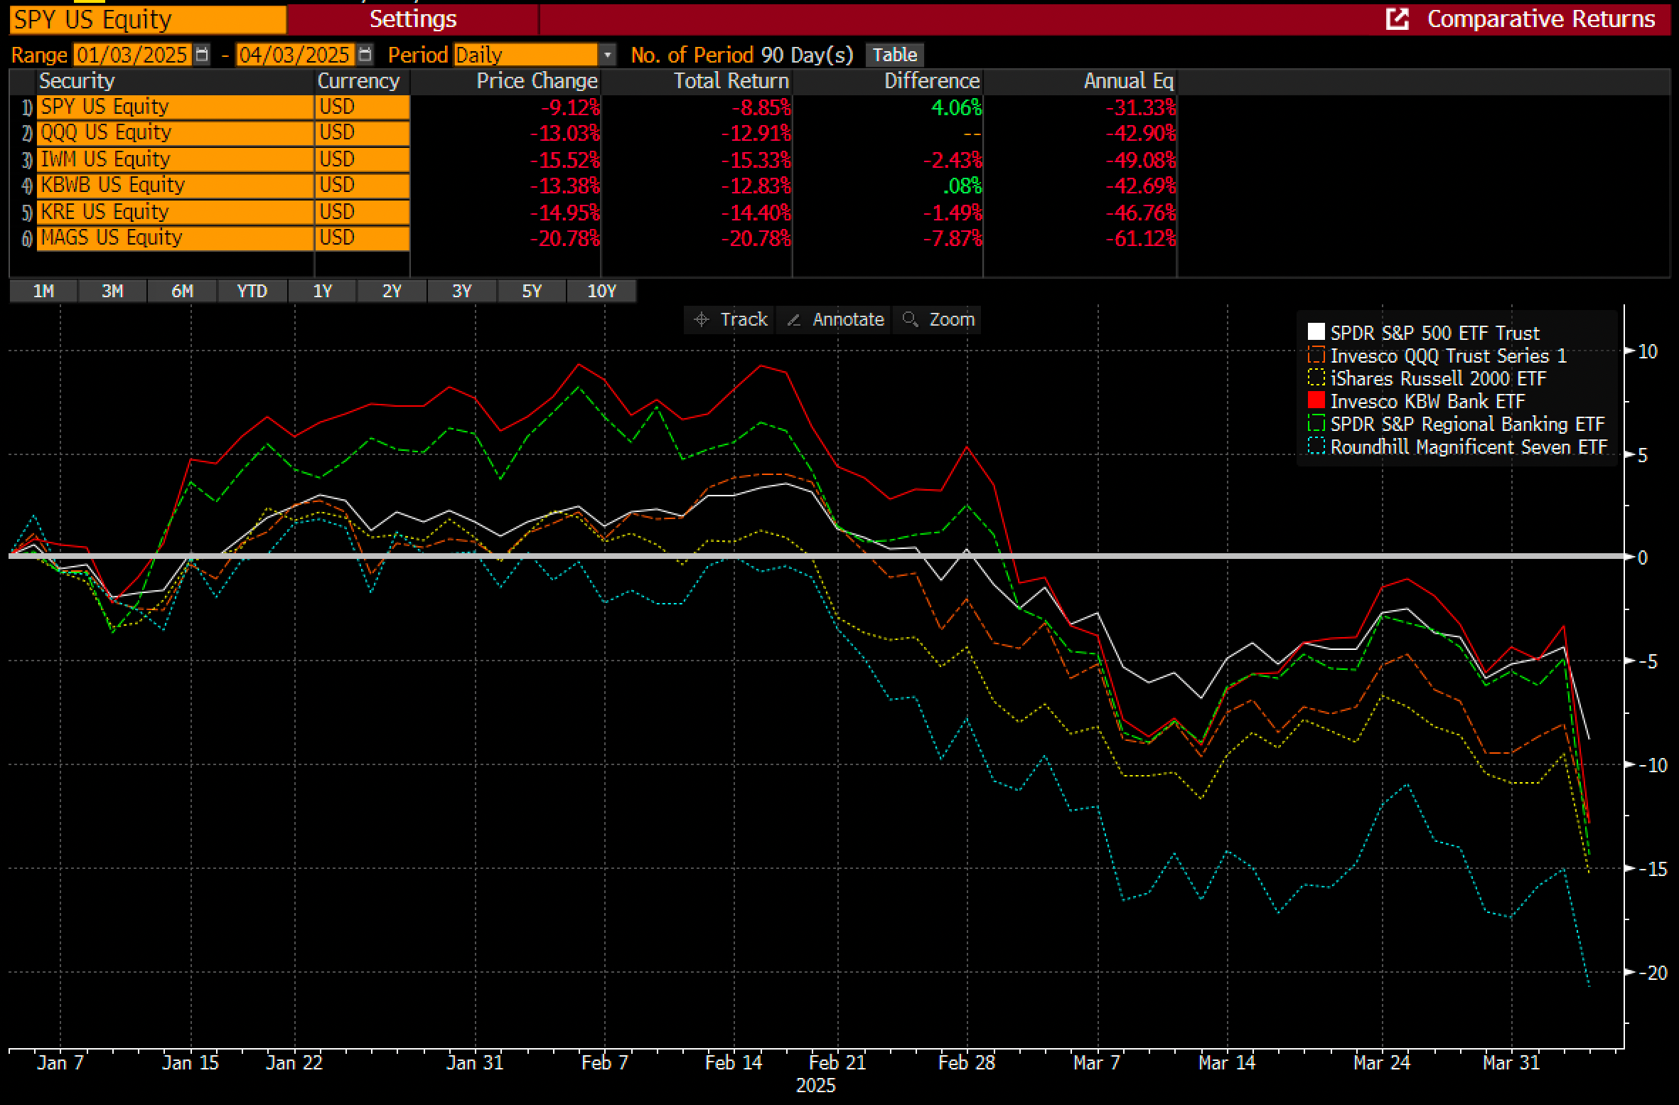Viewport: 1679px width, 1105px height.
Task: Select the KBWB US Equity security row
Action: coord(175,185)
